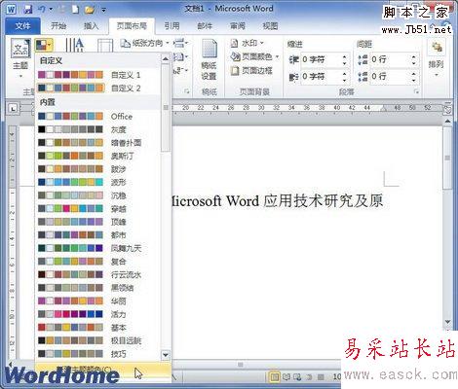Select the 波形 color scheme
This screenshot has width=458, height=389.
click(97, 182)
